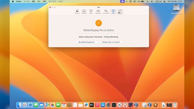The height and width of the screenshot is (109, 194).
Task: Go to the Advanced tab
Action: coord(106,12)
